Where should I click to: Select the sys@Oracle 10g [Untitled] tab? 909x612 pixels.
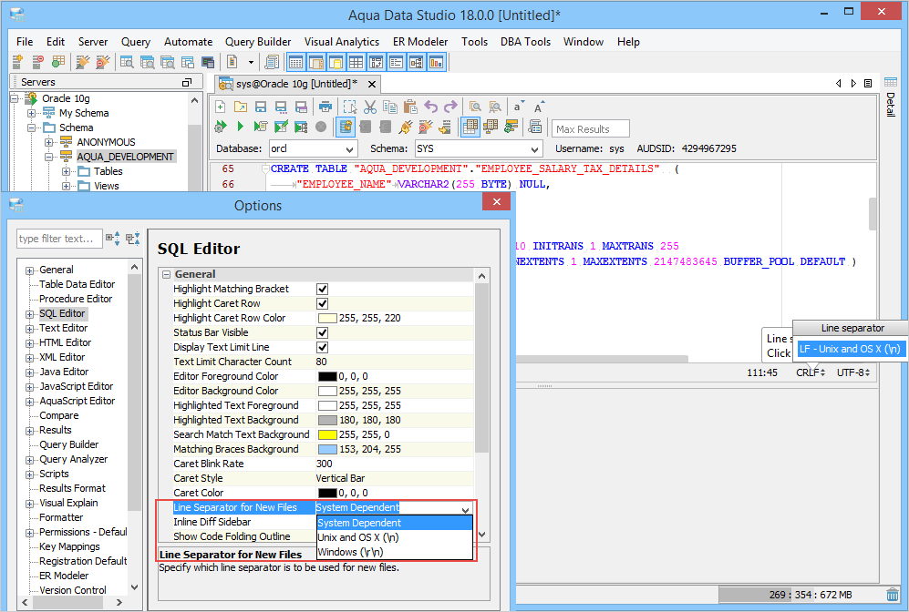296,84
